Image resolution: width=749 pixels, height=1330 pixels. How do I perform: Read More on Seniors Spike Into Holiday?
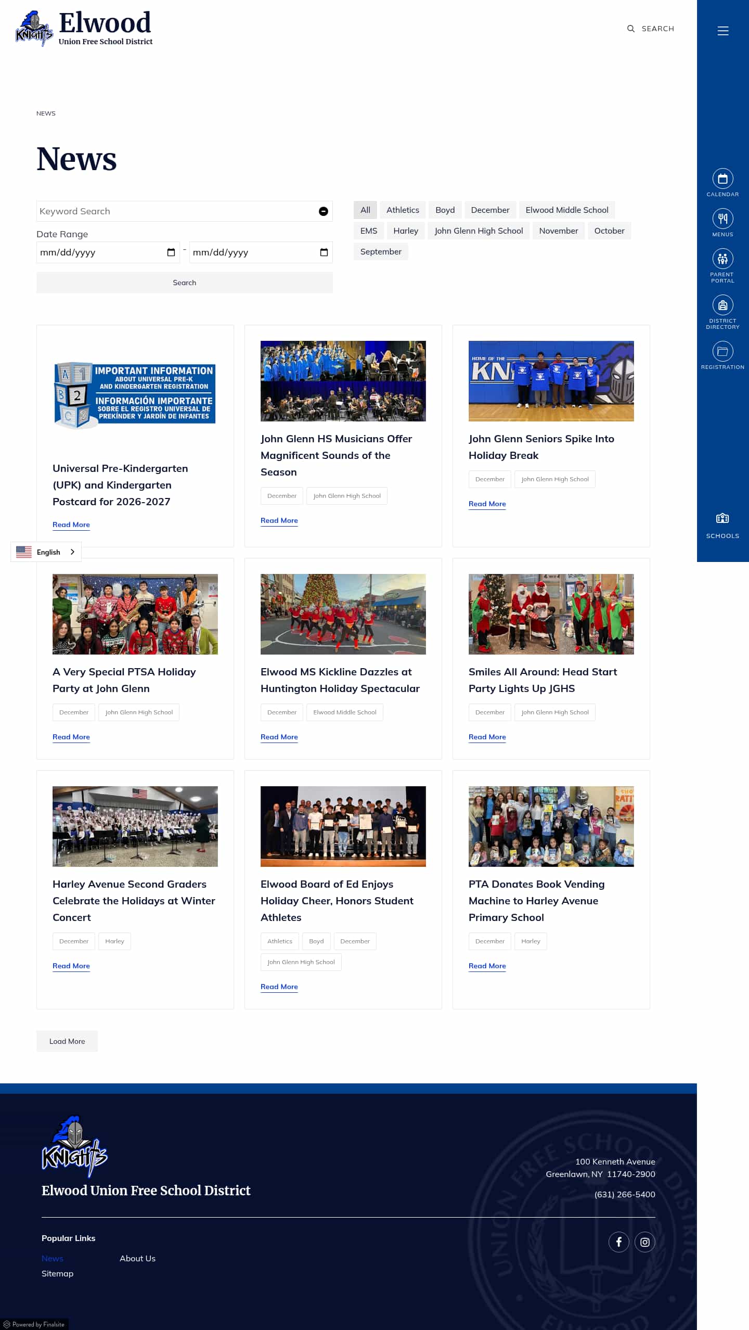[x=487, y=504]
